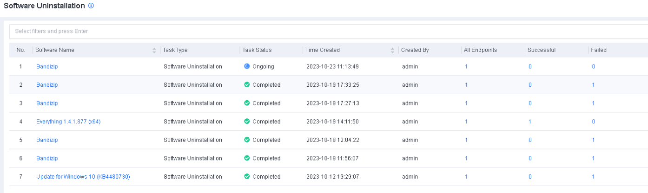Click the Completed checkmark icon in row 2
Image resolution: width=648 pixels, height=193 pixels.
tap(247, 85)
